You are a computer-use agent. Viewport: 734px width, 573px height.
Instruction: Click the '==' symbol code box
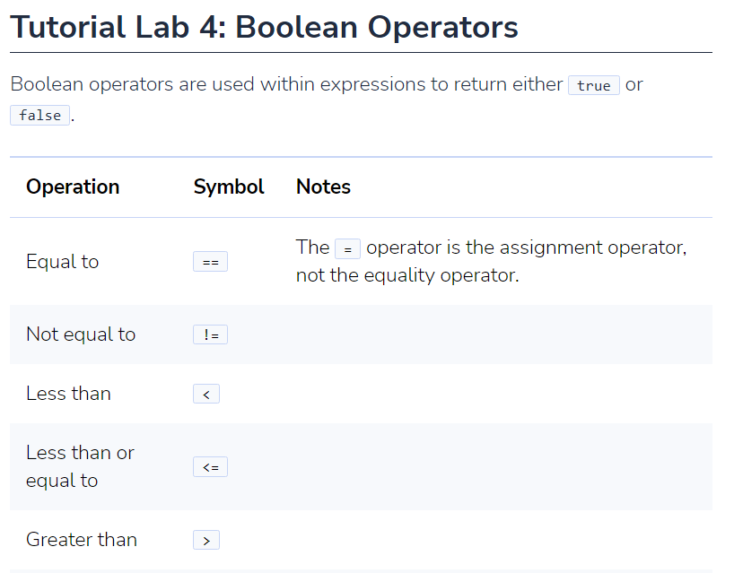point(210,262)
